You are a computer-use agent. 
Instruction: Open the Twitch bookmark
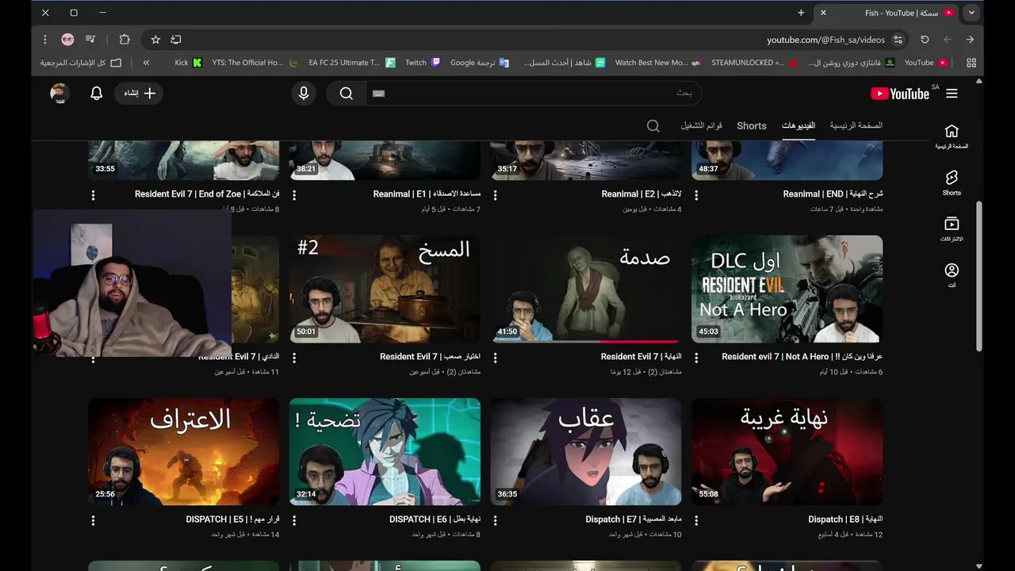(422, 63)
